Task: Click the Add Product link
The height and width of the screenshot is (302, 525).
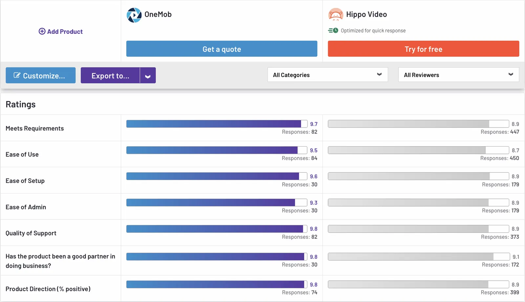Action: tap(61, 31)
